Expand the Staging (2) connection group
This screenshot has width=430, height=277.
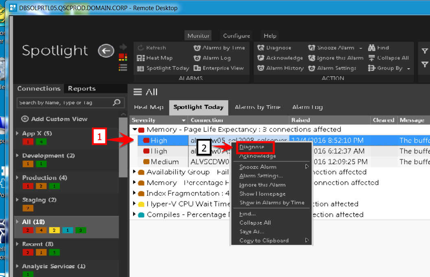(17, 200)
